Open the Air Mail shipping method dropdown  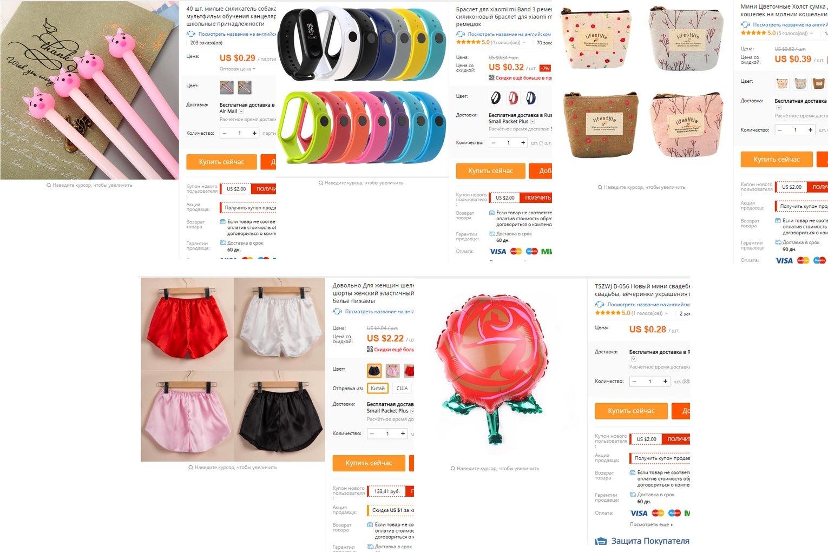click(x=241, y=111)
